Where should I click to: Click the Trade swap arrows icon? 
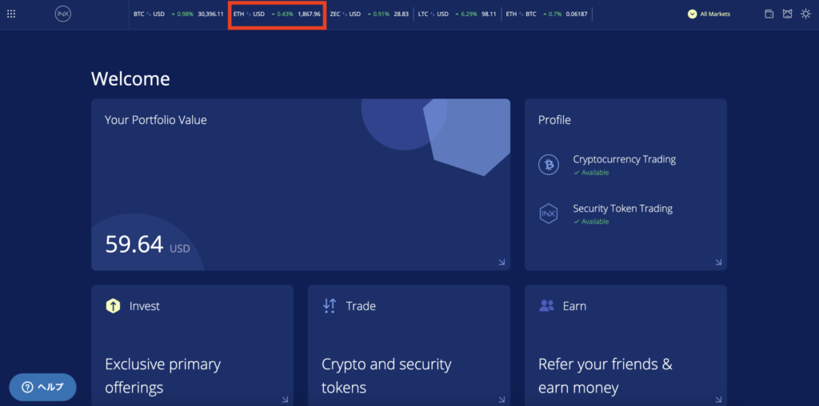point(330,305)
